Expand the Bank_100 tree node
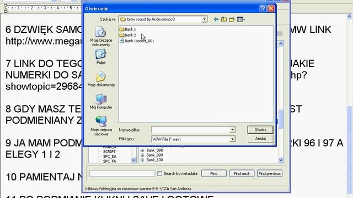Image resolution: width=353 pixels, height=198 pixels. coord(142,160)
